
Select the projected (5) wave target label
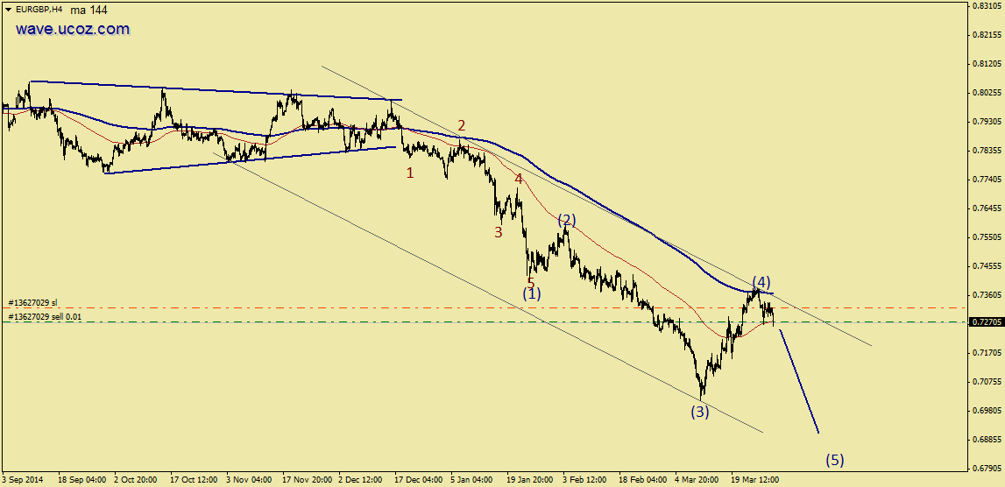835,460
